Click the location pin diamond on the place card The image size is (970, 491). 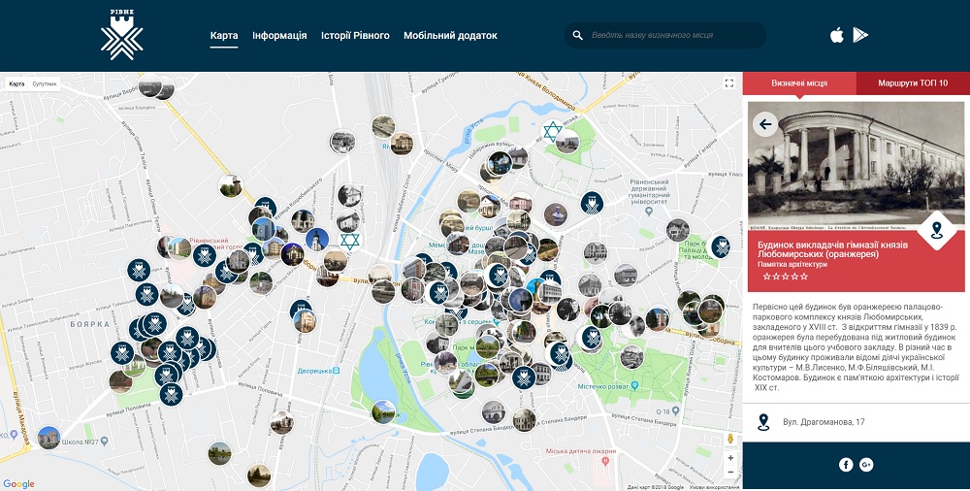[936, 230]
